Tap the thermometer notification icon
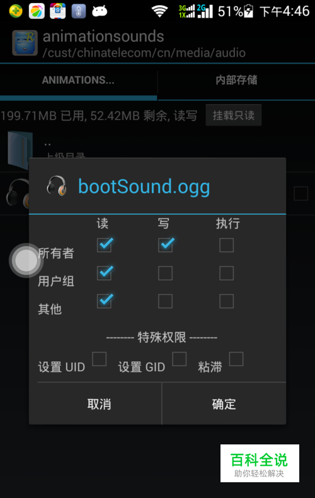This screenshot has height=498, width=315. coord(79,11)
